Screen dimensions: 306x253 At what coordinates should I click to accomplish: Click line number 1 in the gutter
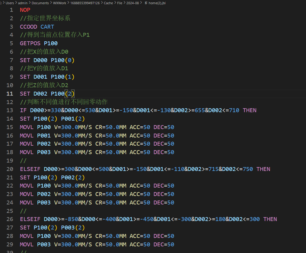(11, 10)
